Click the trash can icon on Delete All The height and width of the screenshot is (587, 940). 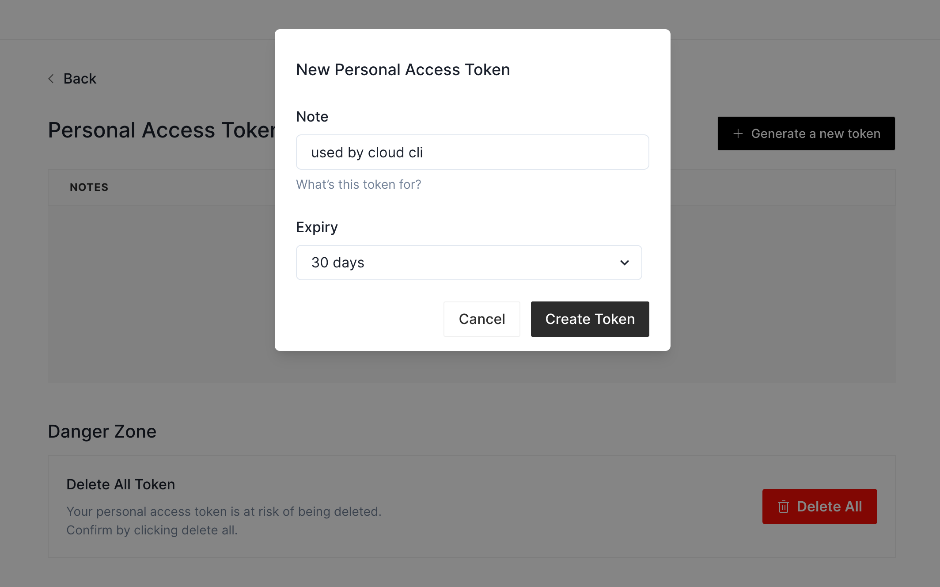click(783, 507)
